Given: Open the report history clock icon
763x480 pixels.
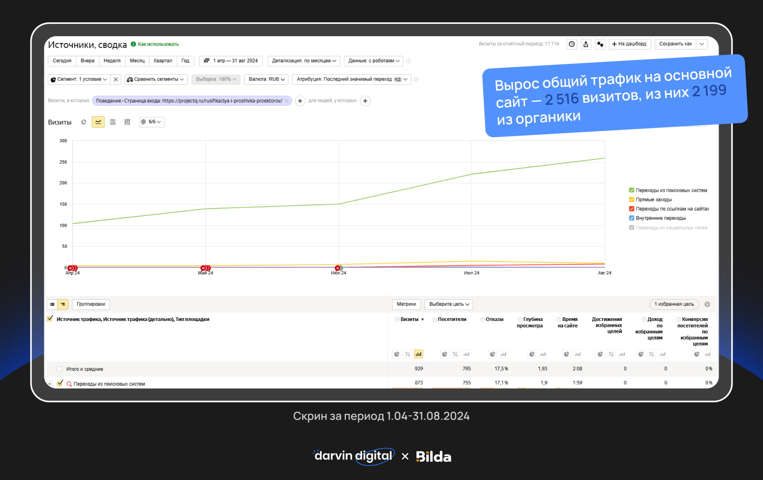Looking at the screenshot, I should 572,44.
